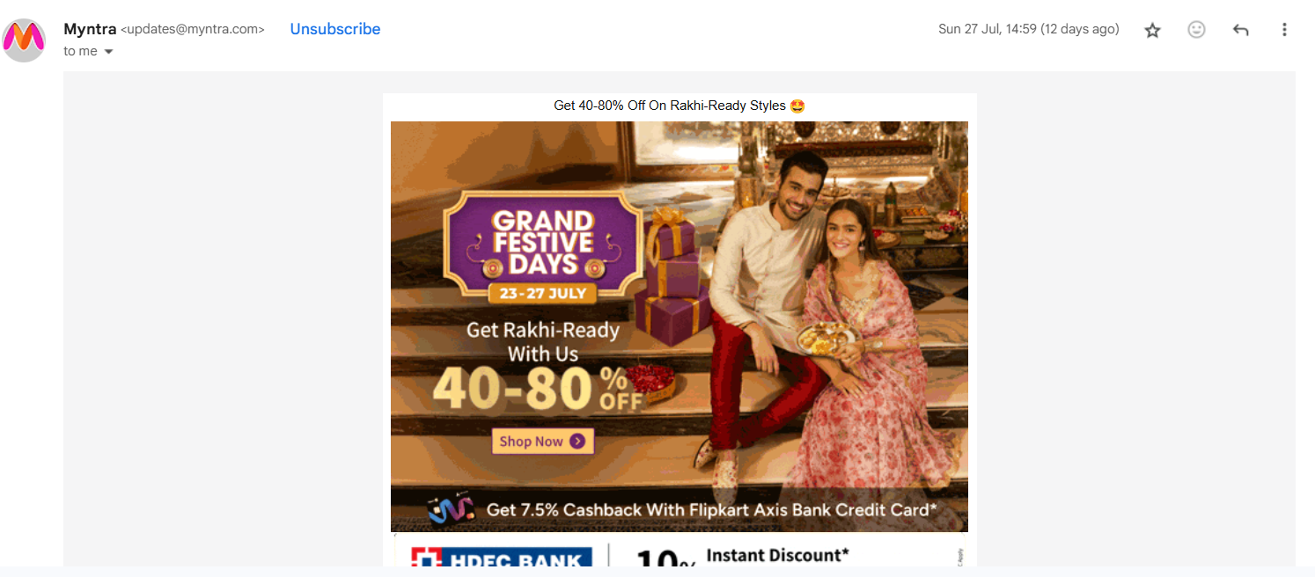Click the Unsubscribe link
Image resolution: width=1315 pixels, height=577 pixels.
[335, 29]
